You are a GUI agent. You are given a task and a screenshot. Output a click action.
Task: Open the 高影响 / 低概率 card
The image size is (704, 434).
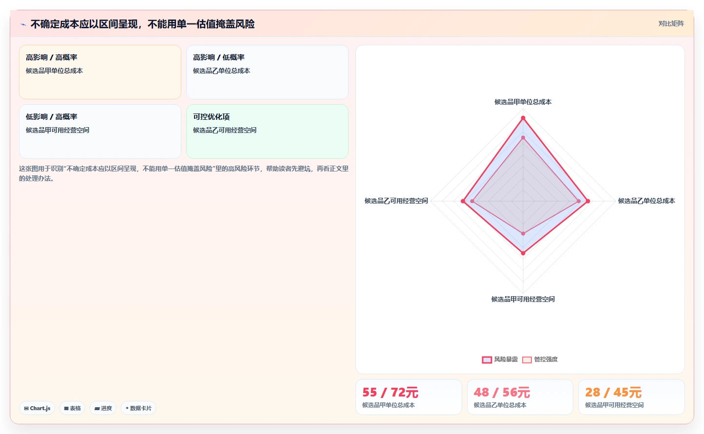pyautogui.click(x=267, y=72)
